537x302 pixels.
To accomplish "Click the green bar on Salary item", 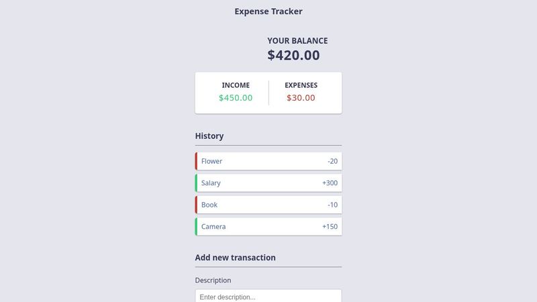I will point(196,183).
